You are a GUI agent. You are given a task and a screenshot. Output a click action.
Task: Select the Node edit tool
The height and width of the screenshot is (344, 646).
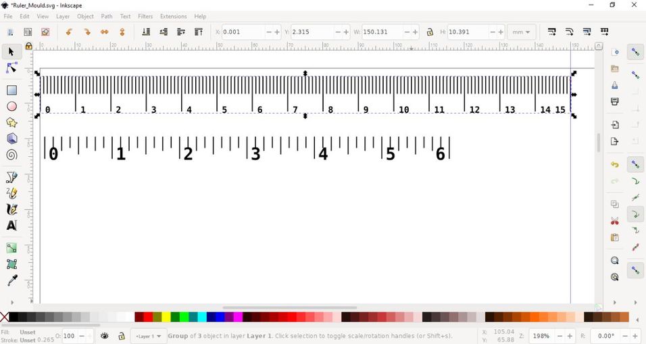tap(11, 68)
